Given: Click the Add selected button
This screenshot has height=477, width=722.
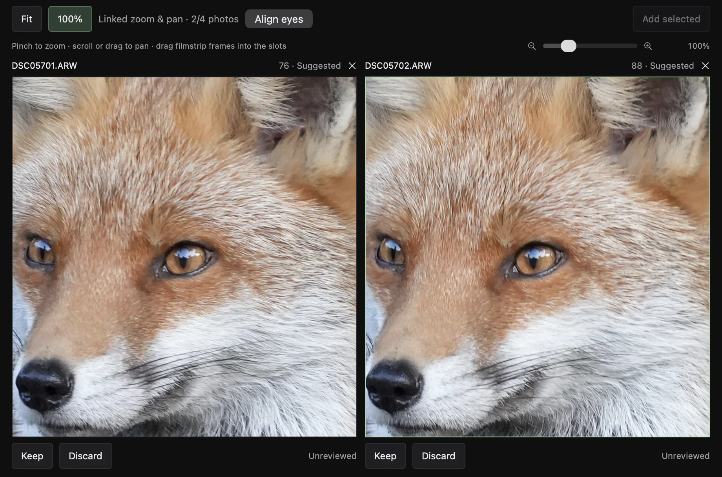Looking at the screenshot, I should point(671,19).
